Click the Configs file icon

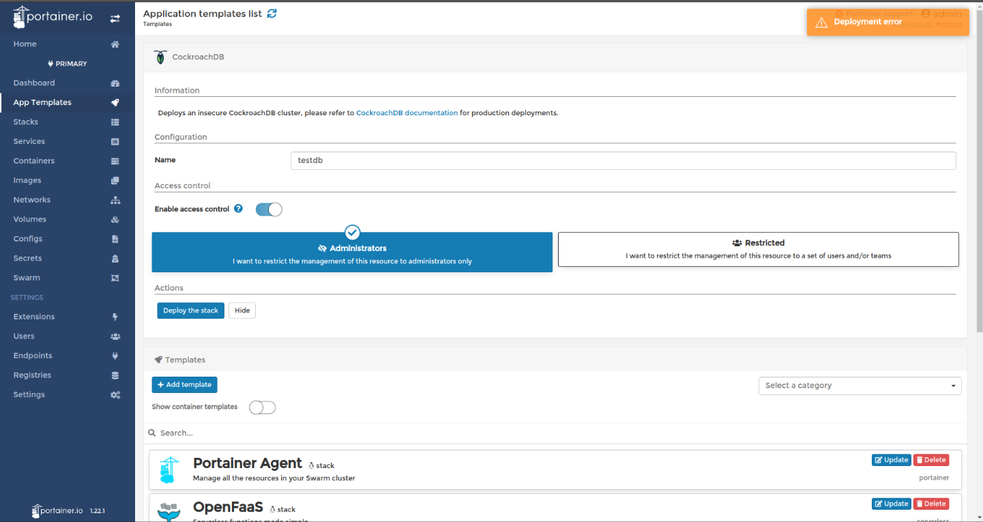pyautogui.click(x=115, y=240)
